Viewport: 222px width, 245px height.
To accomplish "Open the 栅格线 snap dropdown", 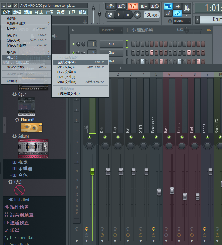I will click(x=182, y=21).
